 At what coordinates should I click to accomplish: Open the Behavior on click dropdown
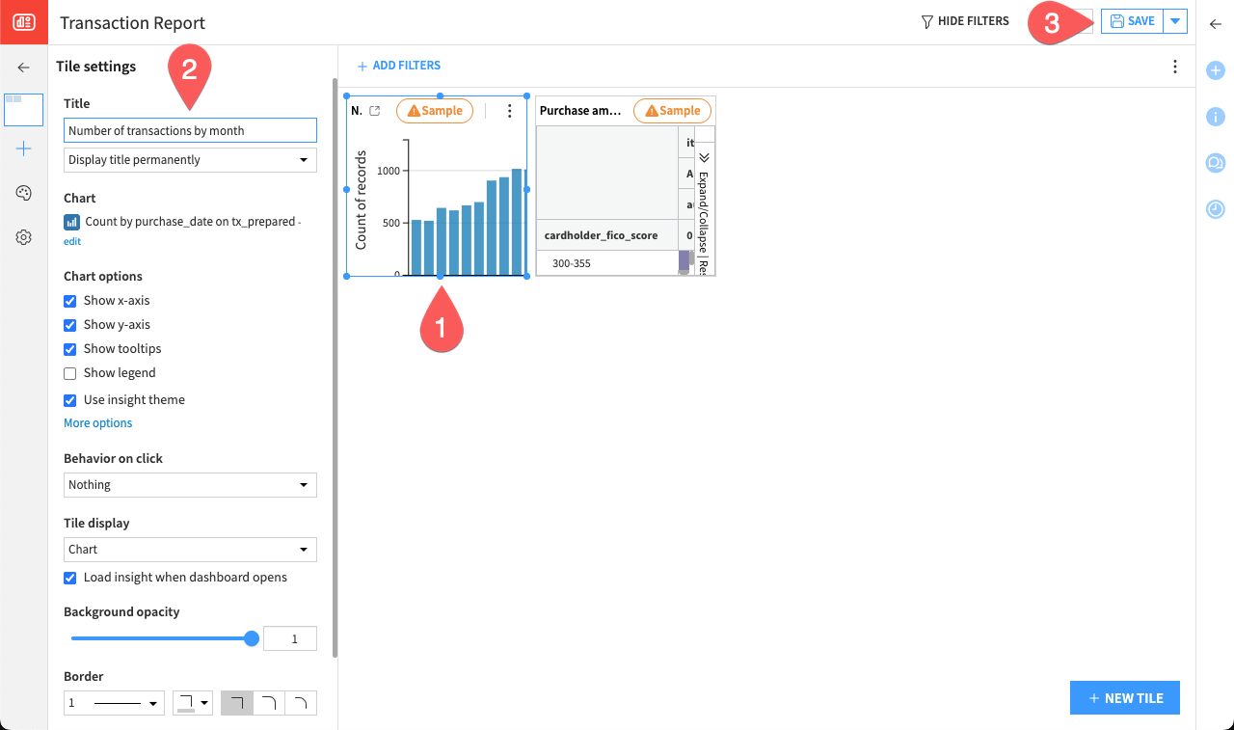pyautogui.click(x=189, y=484)
